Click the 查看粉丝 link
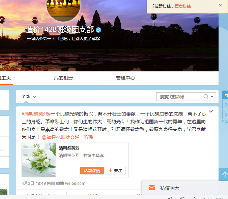Screen dimensions: 228x199 coord(182,6)
